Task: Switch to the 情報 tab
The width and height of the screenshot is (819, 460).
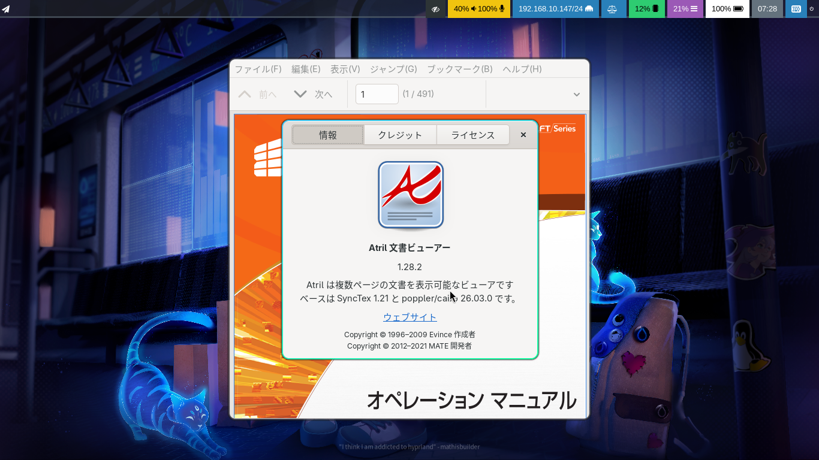Action: 328,135
